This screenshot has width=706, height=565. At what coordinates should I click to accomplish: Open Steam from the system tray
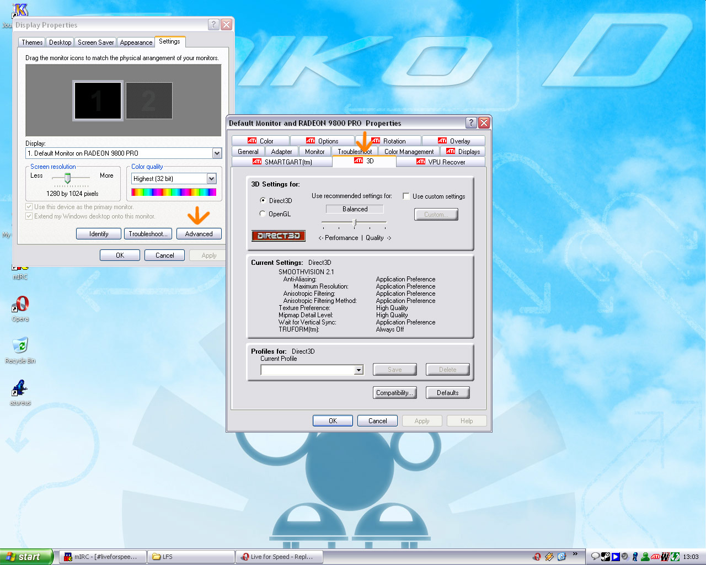coord(606,557)
